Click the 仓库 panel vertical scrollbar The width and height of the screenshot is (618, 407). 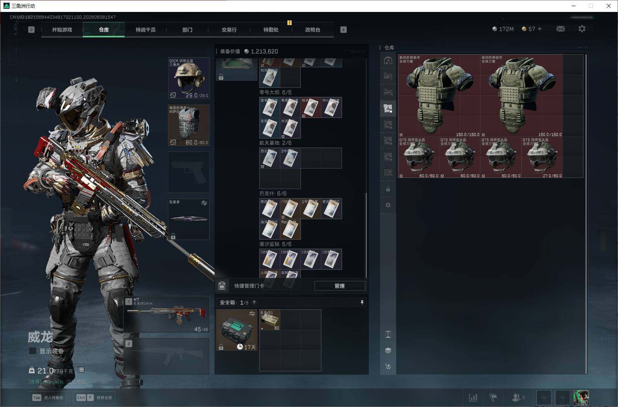(586, 214)
